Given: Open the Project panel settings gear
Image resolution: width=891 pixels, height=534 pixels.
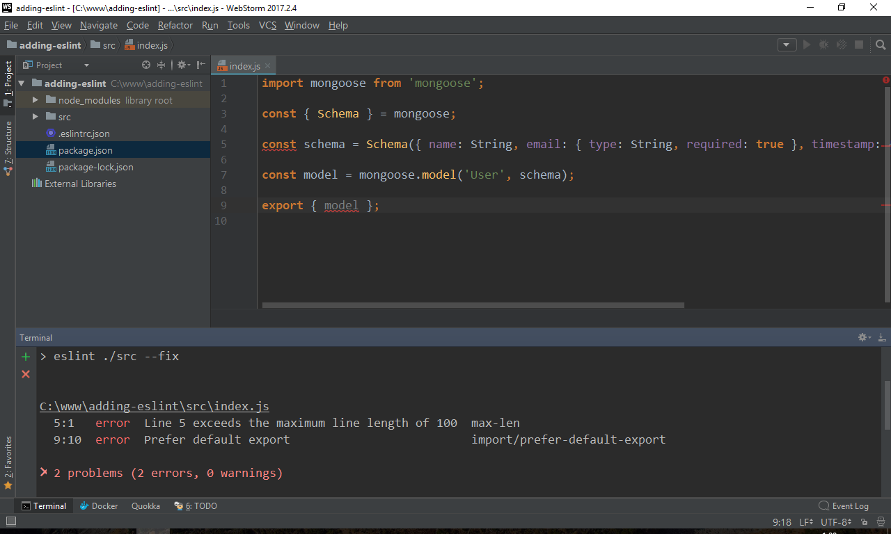Looking at the screenshot, I should (181, 64).
